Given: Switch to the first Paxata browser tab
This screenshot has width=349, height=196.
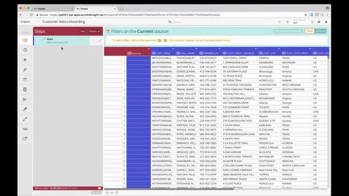Looking at the screenshot, I should point(53,9).
